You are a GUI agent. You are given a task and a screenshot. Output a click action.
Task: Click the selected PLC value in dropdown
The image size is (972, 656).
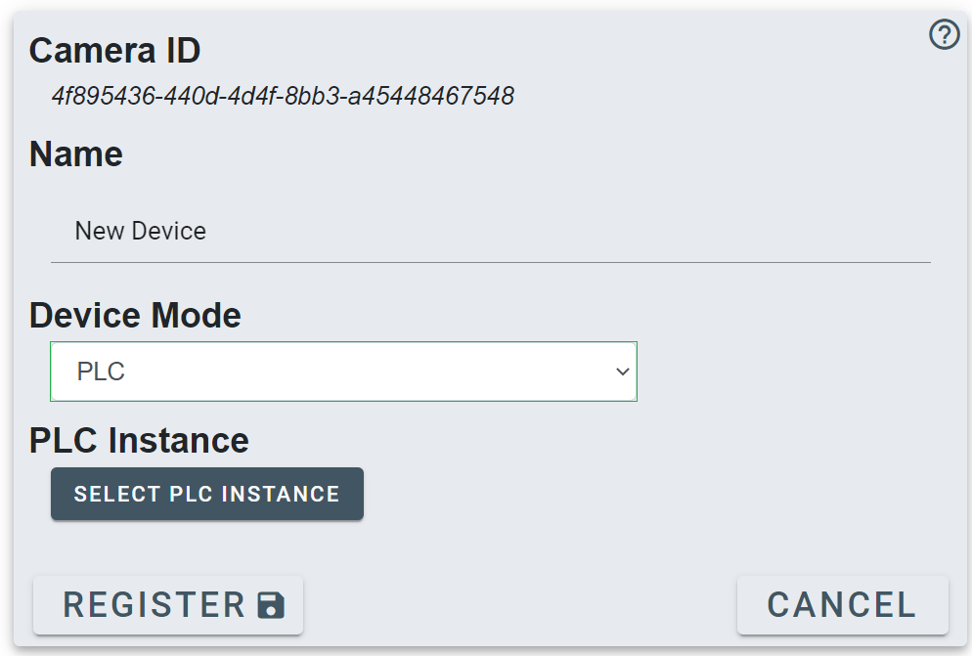point(102,372)
